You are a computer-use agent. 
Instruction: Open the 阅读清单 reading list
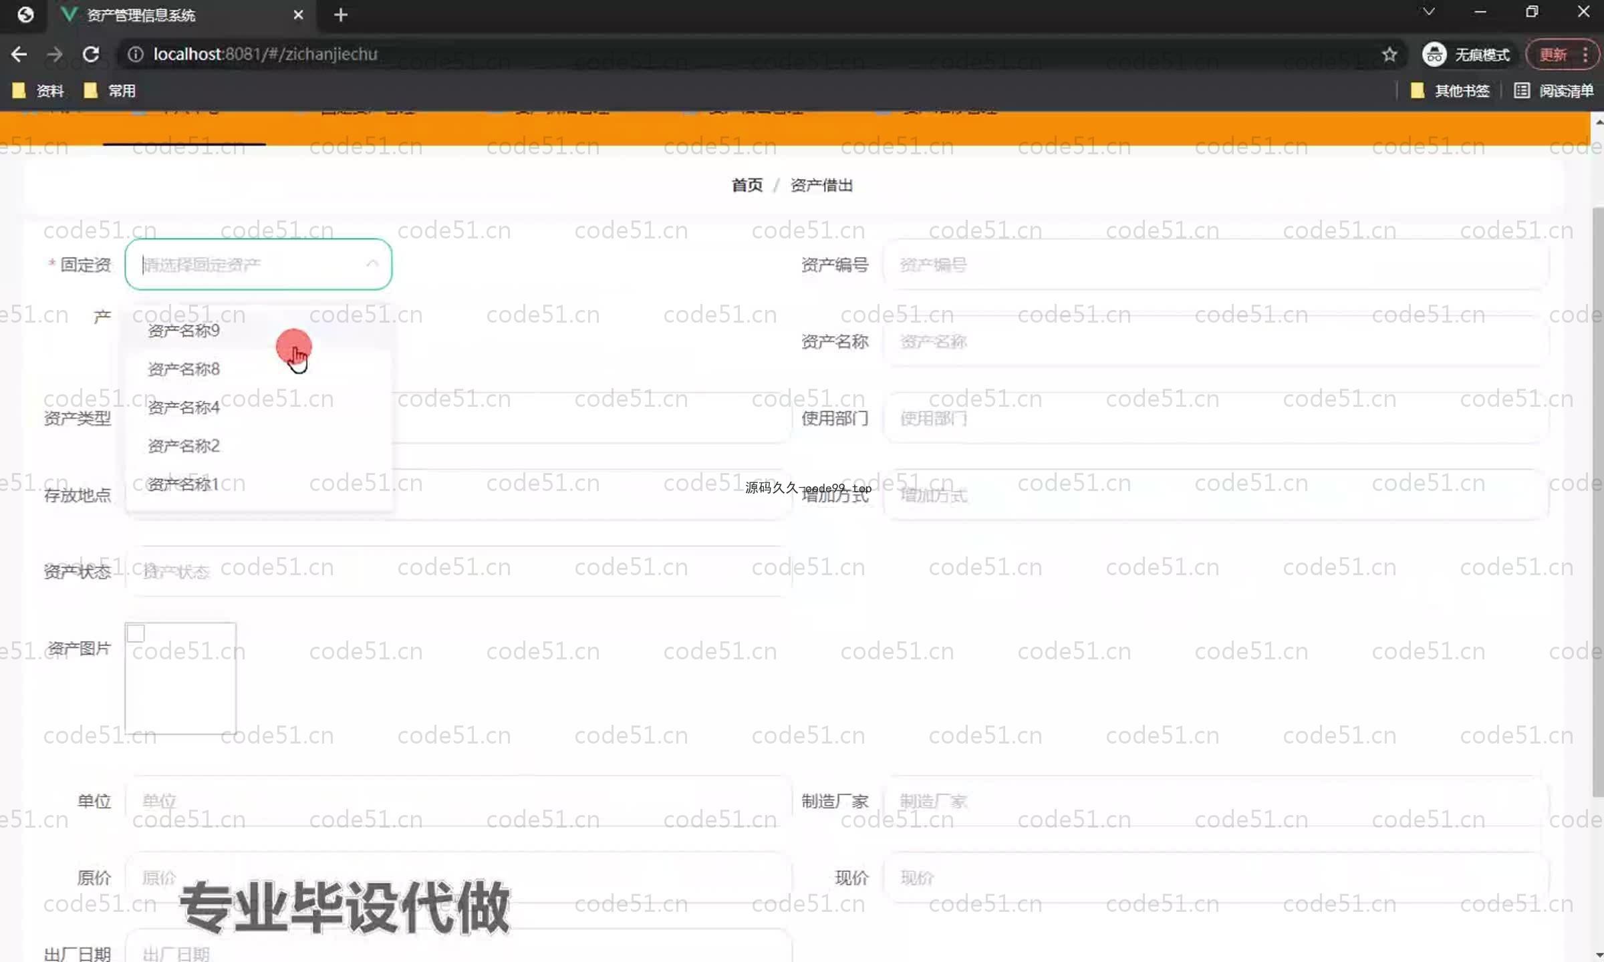[1553, 91]
